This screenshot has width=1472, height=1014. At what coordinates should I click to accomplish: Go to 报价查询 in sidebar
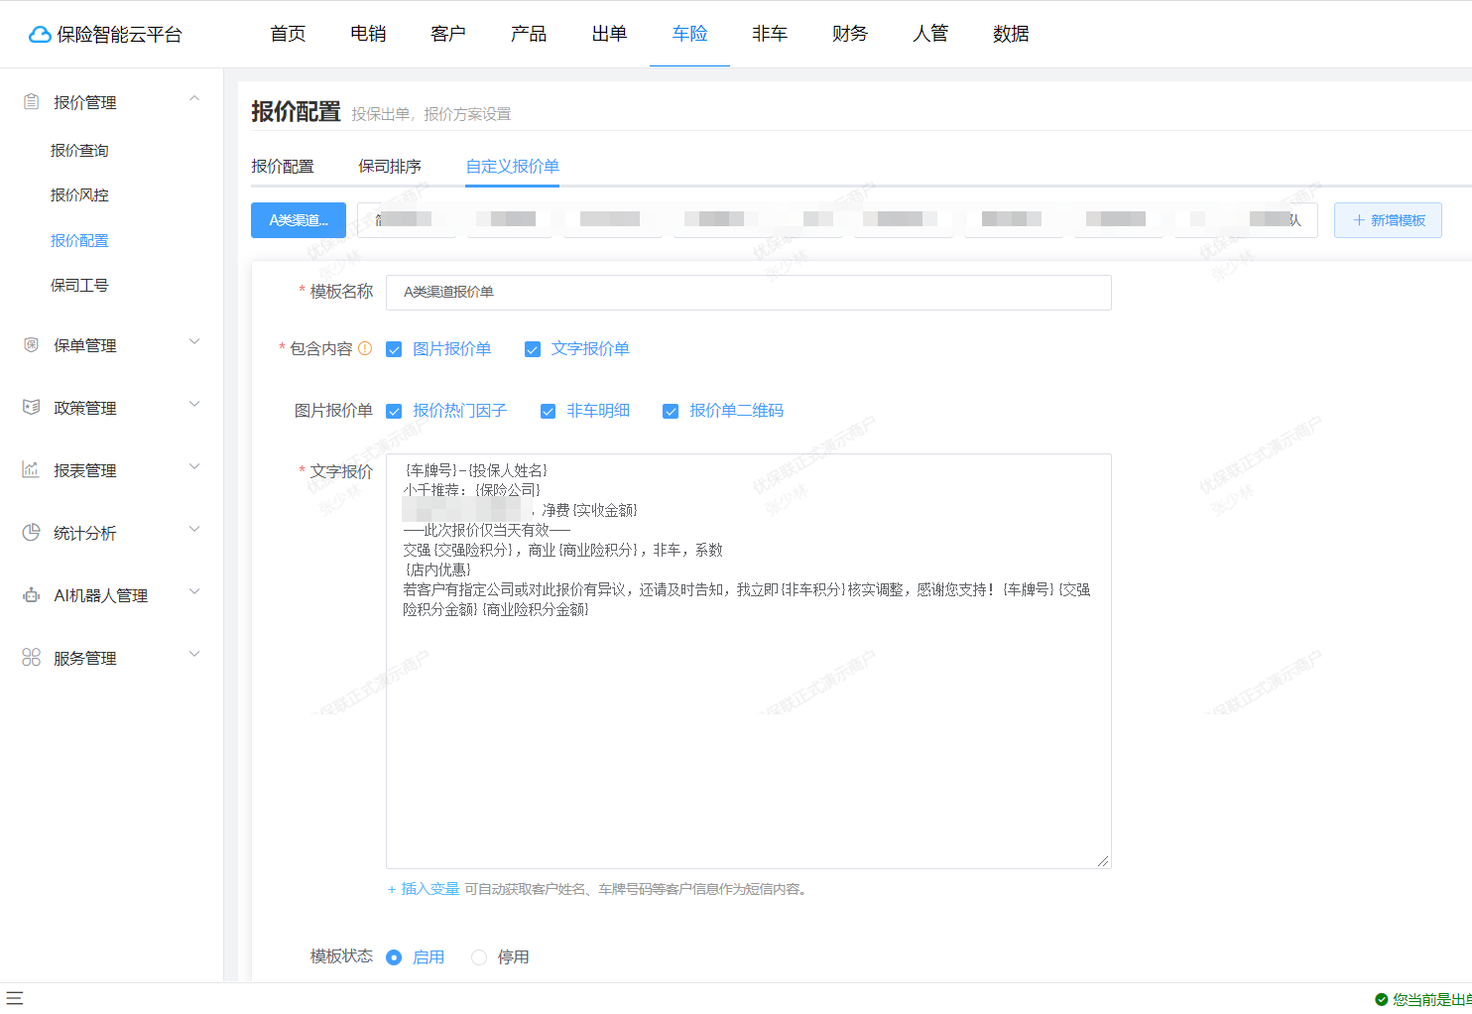click(79, 150)
